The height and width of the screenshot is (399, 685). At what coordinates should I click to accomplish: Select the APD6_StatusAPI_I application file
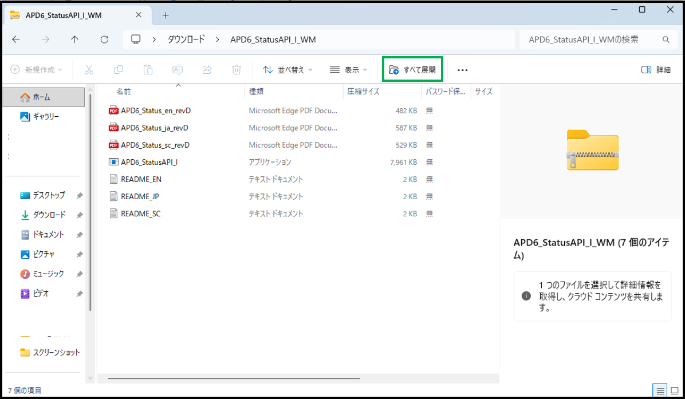click(149, 162)
